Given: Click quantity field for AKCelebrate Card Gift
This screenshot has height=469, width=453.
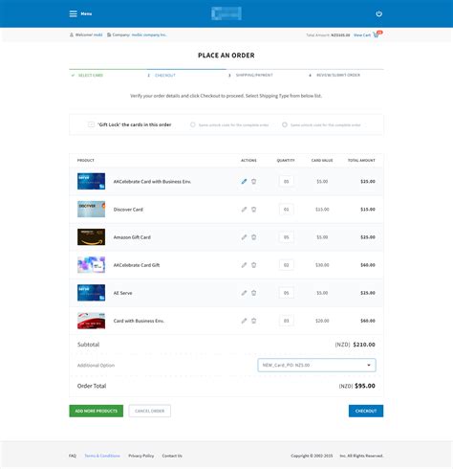Looking at the screenshot, I should click(287, 265).
